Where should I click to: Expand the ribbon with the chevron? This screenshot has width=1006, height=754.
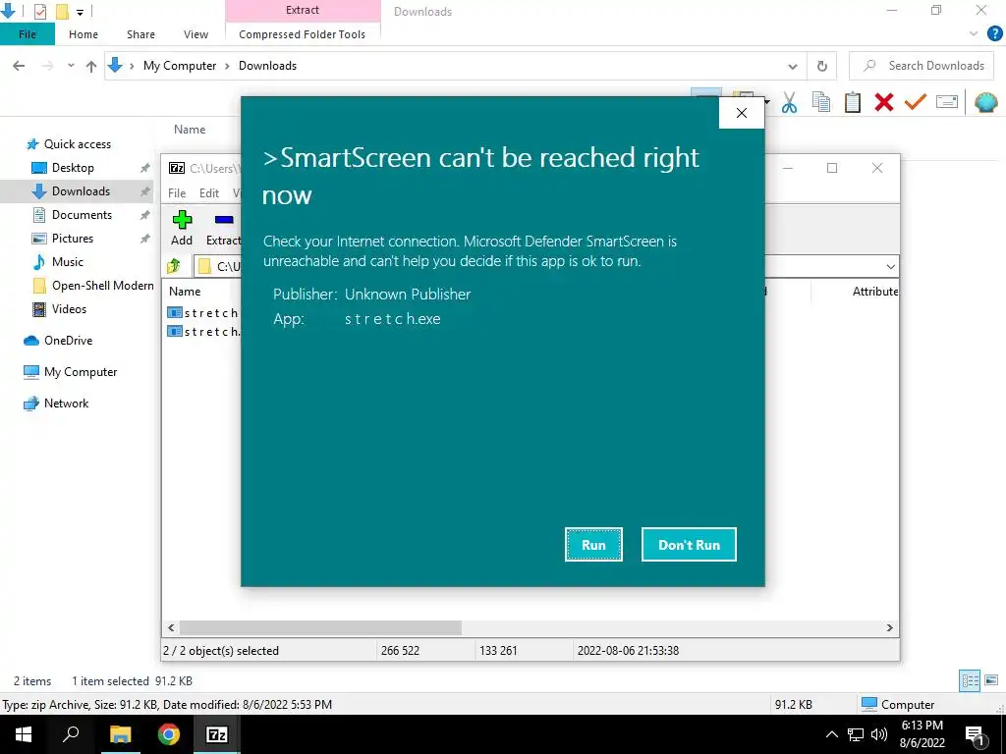click(x=974, y=34)
